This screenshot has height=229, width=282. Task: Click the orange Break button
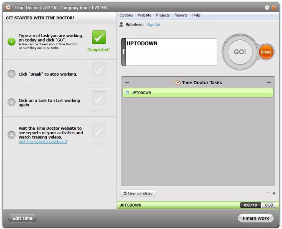pos(266,52)
